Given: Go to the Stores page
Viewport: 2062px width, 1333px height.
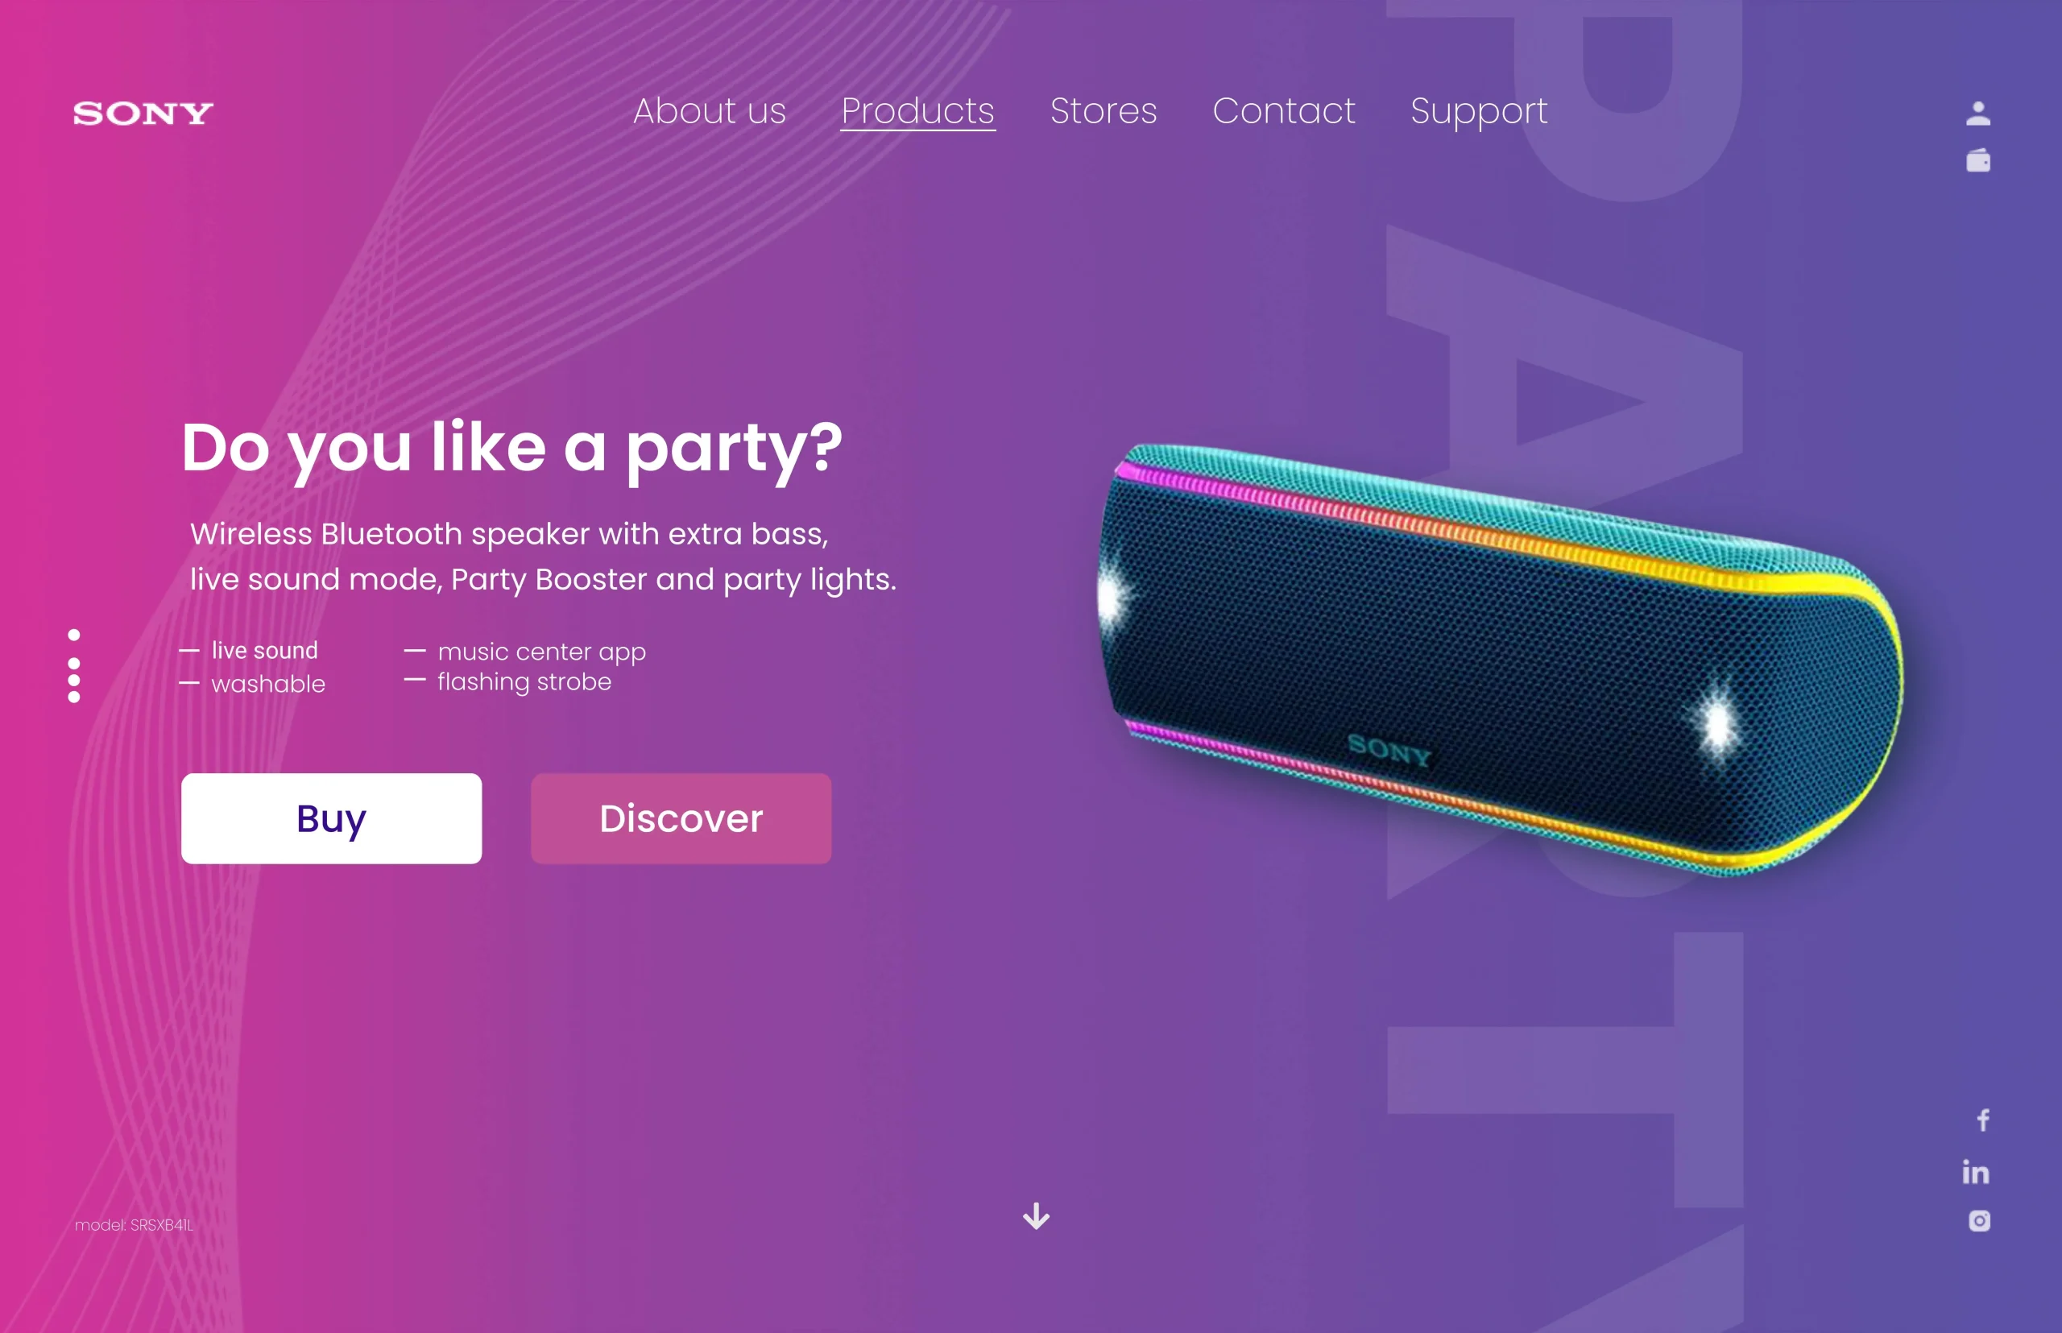Looking at the screenshot, I should (1103, 111).
